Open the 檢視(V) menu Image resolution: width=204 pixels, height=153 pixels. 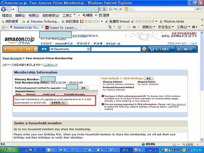coord(34,16)
